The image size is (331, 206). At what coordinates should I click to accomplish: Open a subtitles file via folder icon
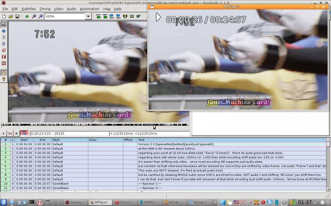coord(10,16)
